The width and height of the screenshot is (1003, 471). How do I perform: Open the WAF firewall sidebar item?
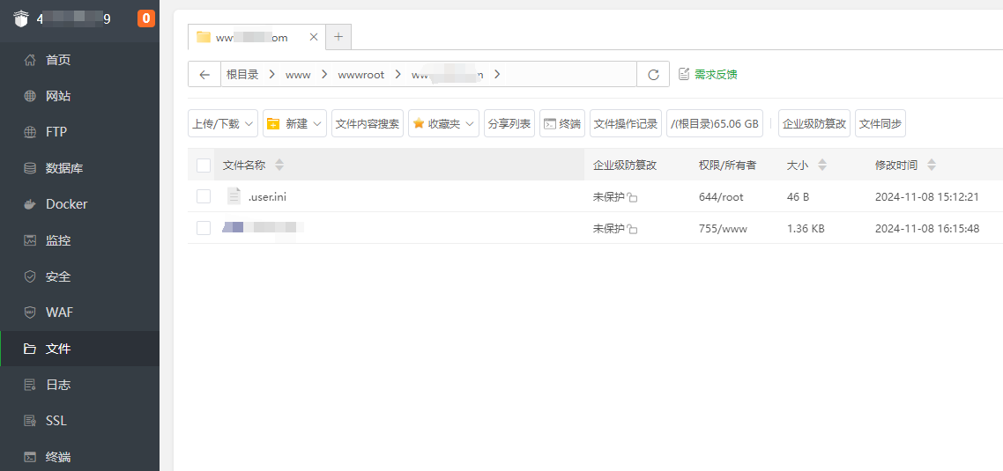click(x=59, y=313)
